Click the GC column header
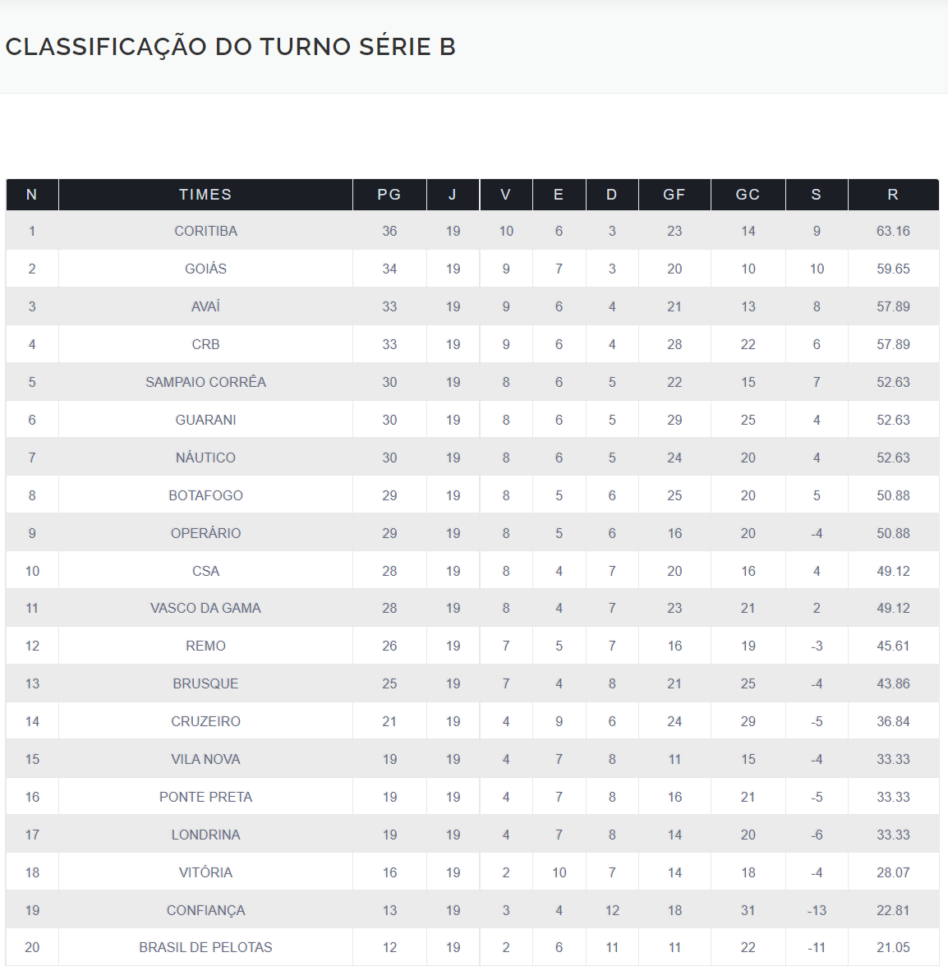Viewport: 948px width, 971px height. [748, 195]
